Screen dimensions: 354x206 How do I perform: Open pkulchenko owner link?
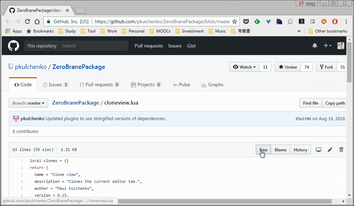coord(31,67)
